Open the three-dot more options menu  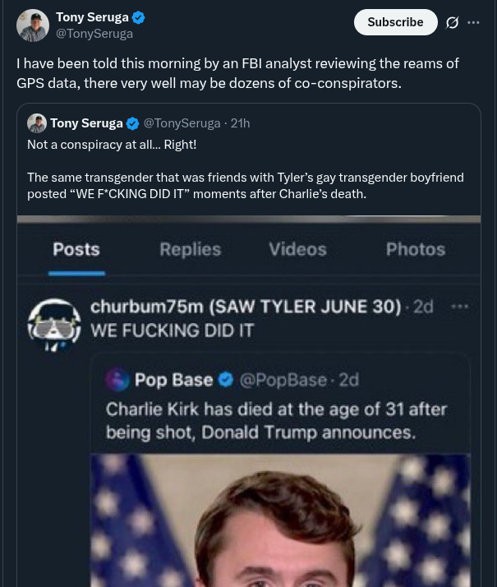[x=473, y=22]
